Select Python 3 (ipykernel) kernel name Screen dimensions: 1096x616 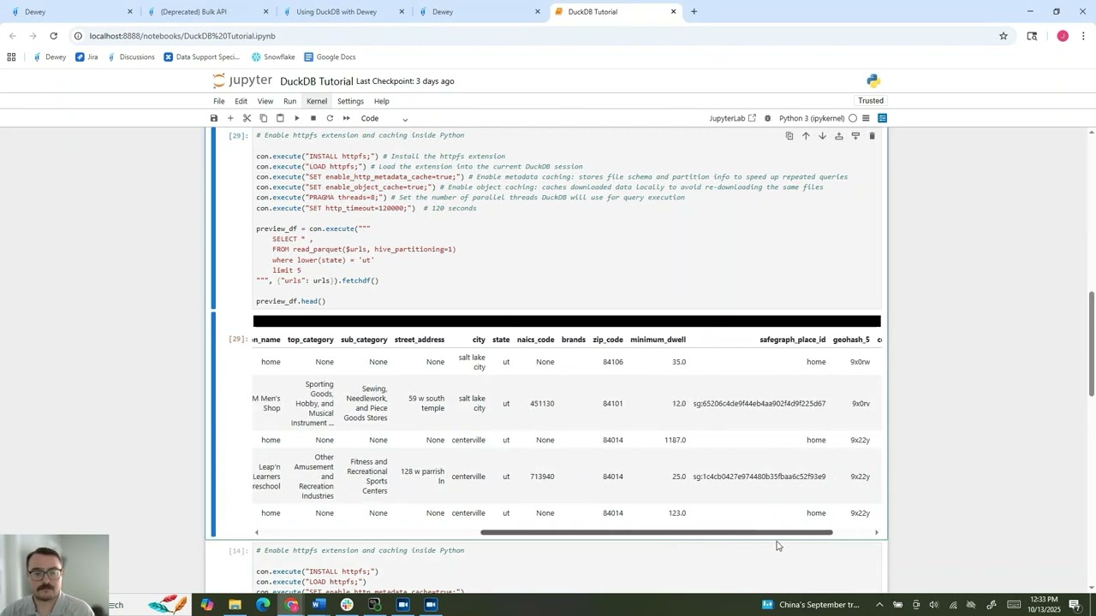(x=812, y=118)
